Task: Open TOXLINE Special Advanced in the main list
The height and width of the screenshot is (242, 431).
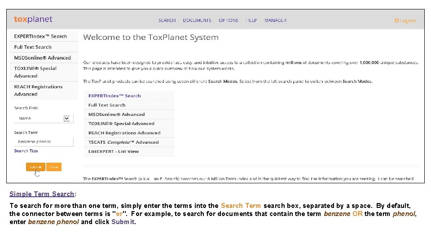Action: coord(129,124)
